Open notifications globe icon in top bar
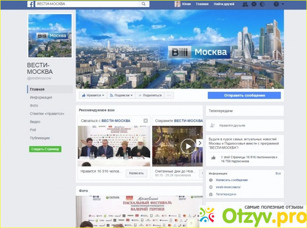 click(x=263, y=4)
